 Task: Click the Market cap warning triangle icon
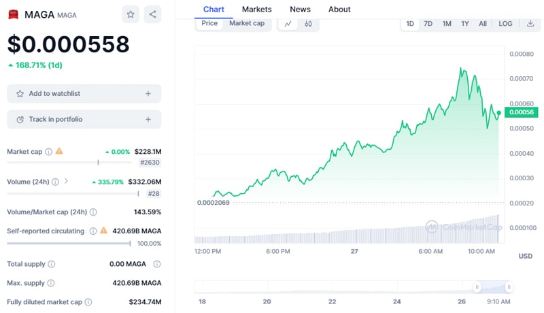(x=59, y=152)
